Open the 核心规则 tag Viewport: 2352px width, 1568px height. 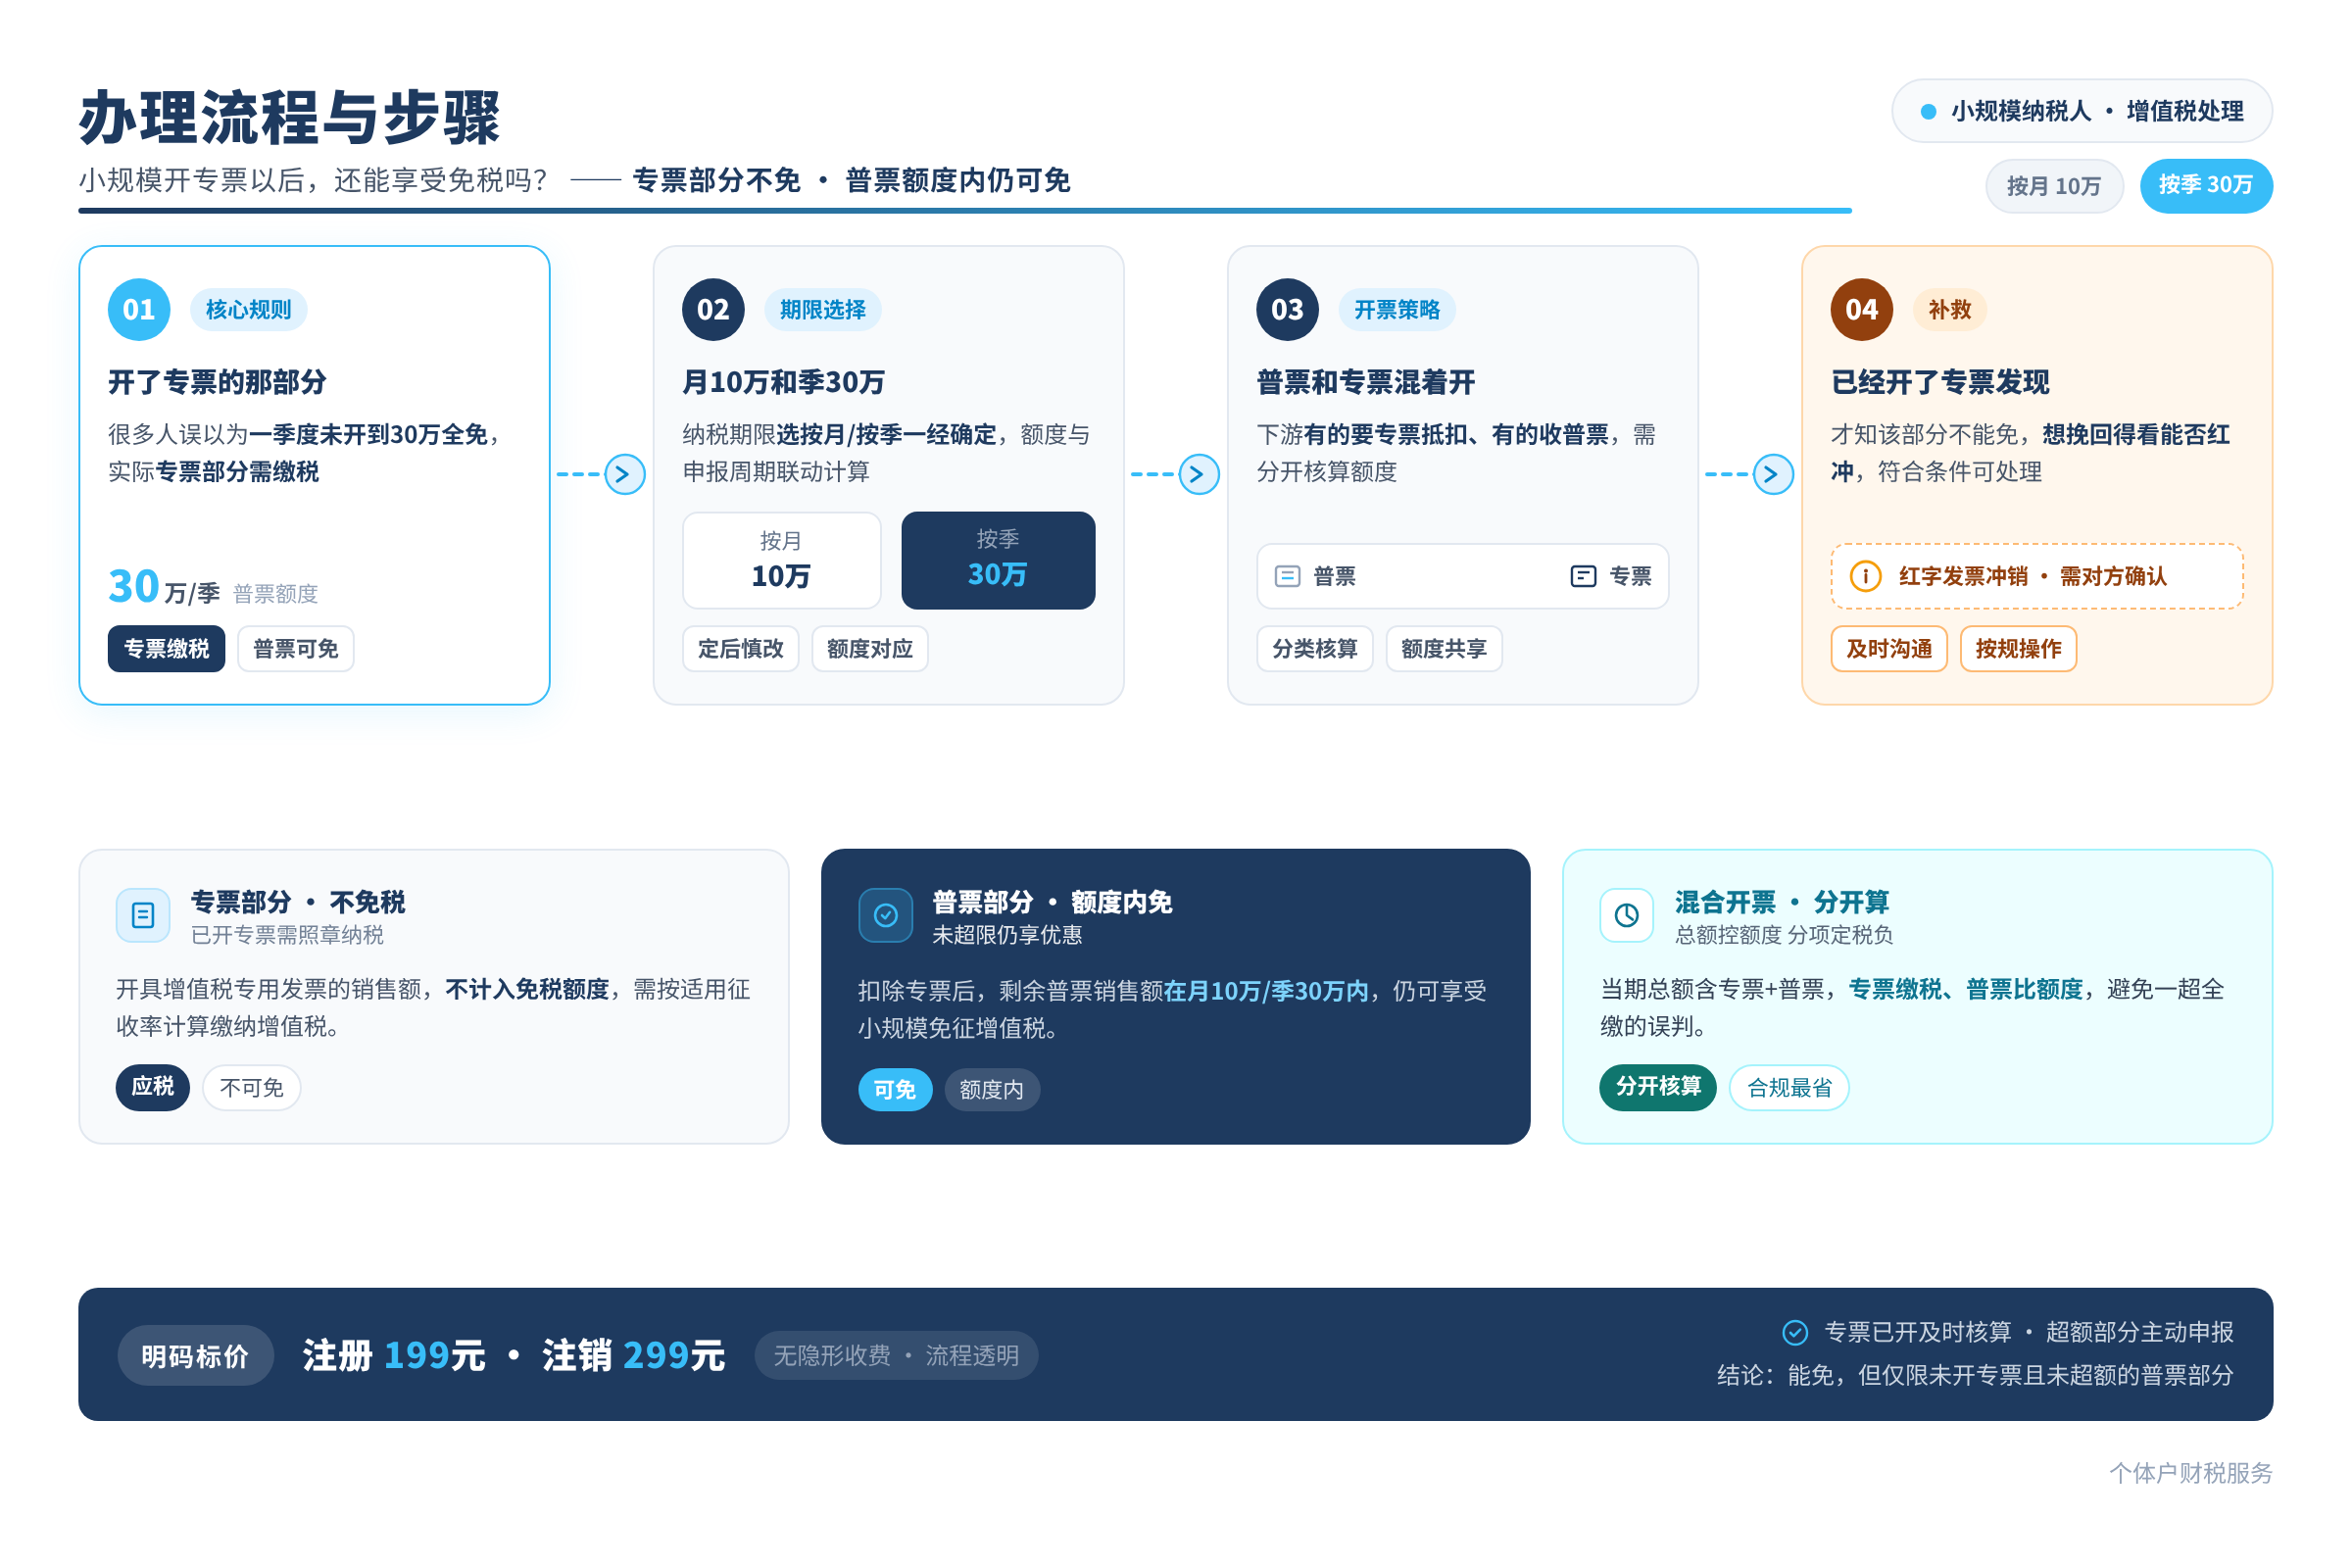(248, 310)
